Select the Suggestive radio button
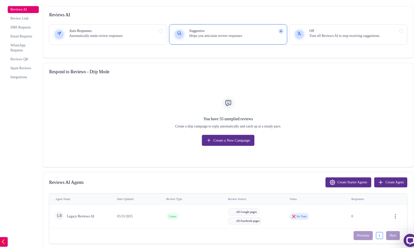The width and height of the screenshot is (414, 248). point(281,31)
